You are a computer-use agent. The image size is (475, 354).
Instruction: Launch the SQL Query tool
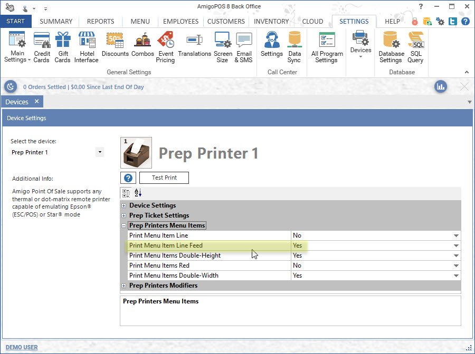pos(415,47)
